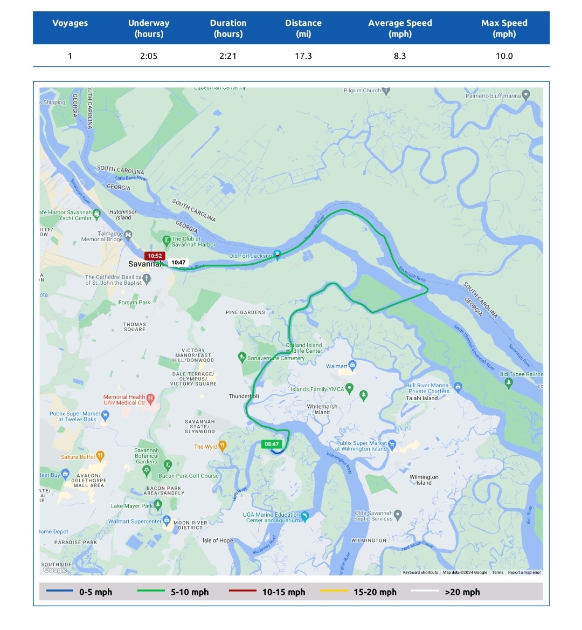Click the red 10-15 mph legend line

pyautogui.click(x=242, y=591)
